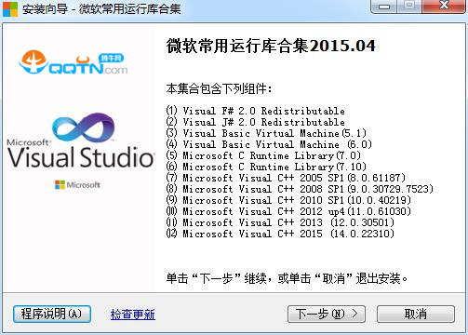
Task: Click the 程序说明(A) button
Action: coord(52,314)
